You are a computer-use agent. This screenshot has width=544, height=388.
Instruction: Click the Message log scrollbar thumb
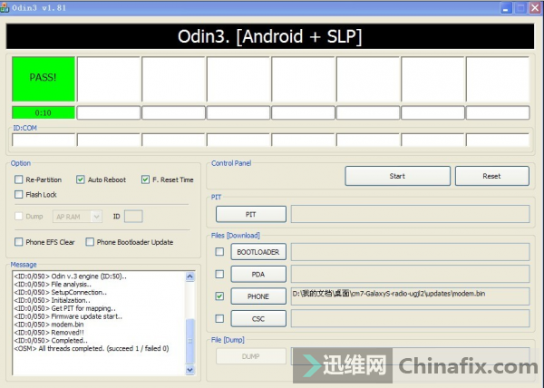pos(190,341)
